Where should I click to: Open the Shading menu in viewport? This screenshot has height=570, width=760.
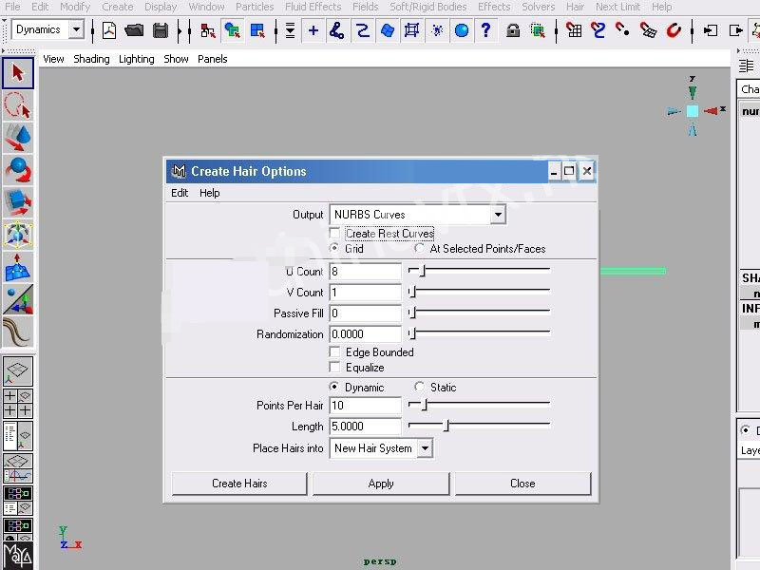click(x=91, y=59)
